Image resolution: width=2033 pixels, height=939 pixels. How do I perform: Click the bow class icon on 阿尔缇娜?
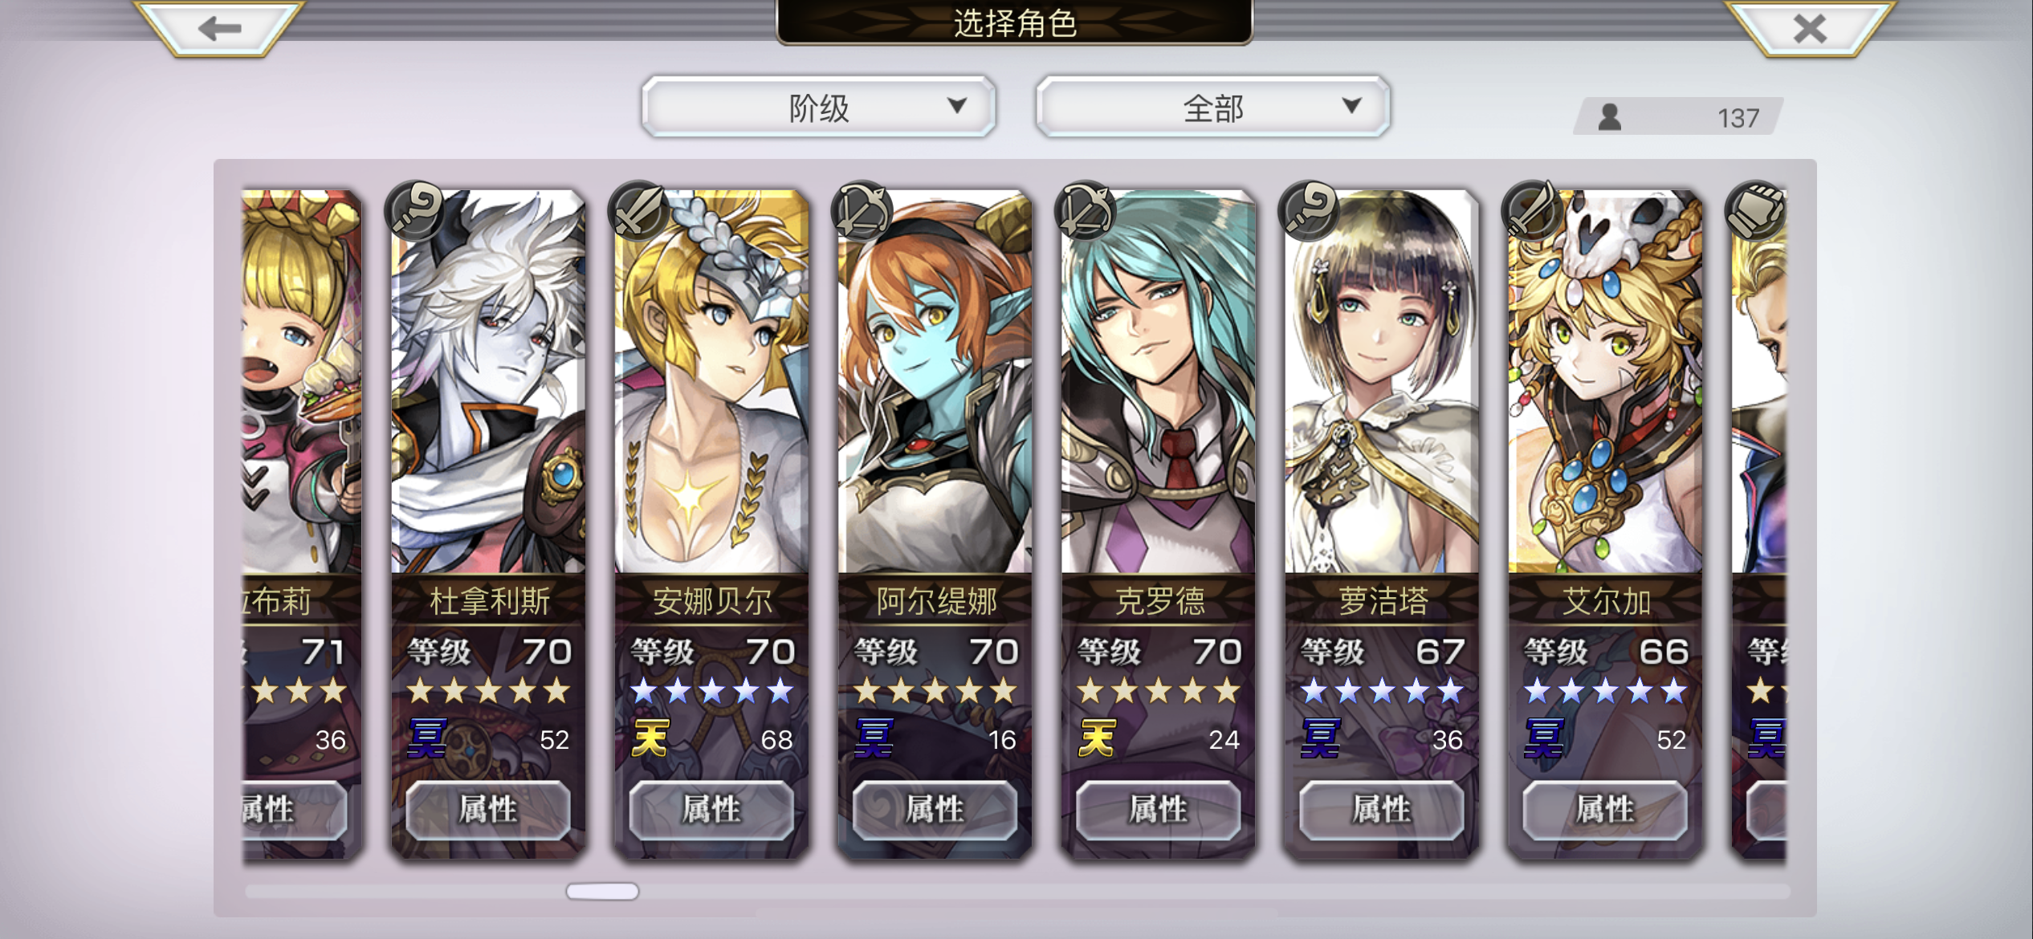[862, 211]
